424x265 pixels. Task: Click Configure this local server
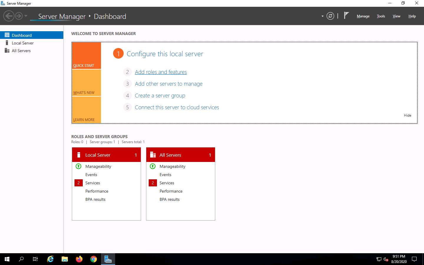(x=165, y=54)
